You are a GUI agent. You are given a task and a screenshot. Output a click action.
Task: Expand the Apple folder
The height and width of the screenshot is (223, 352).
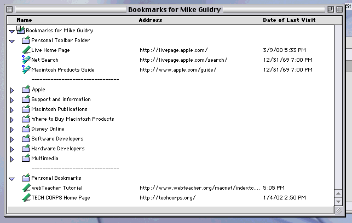point(11,90)
